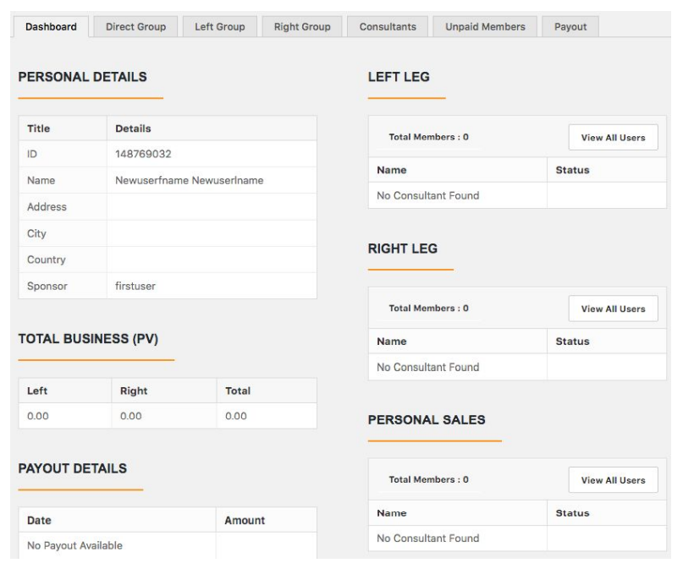Click the Newuserfname Newuserlname name cell
The image size is (683, 574).
coord(212,180)
